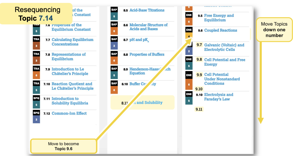The image size is (293, 156).
Task: Open Reaction Quotient and Le Châtelier's Principle
Action: 72,86
